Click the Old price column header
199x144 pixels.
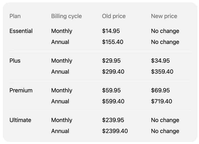pyautogui.click(x=114, y=16)
